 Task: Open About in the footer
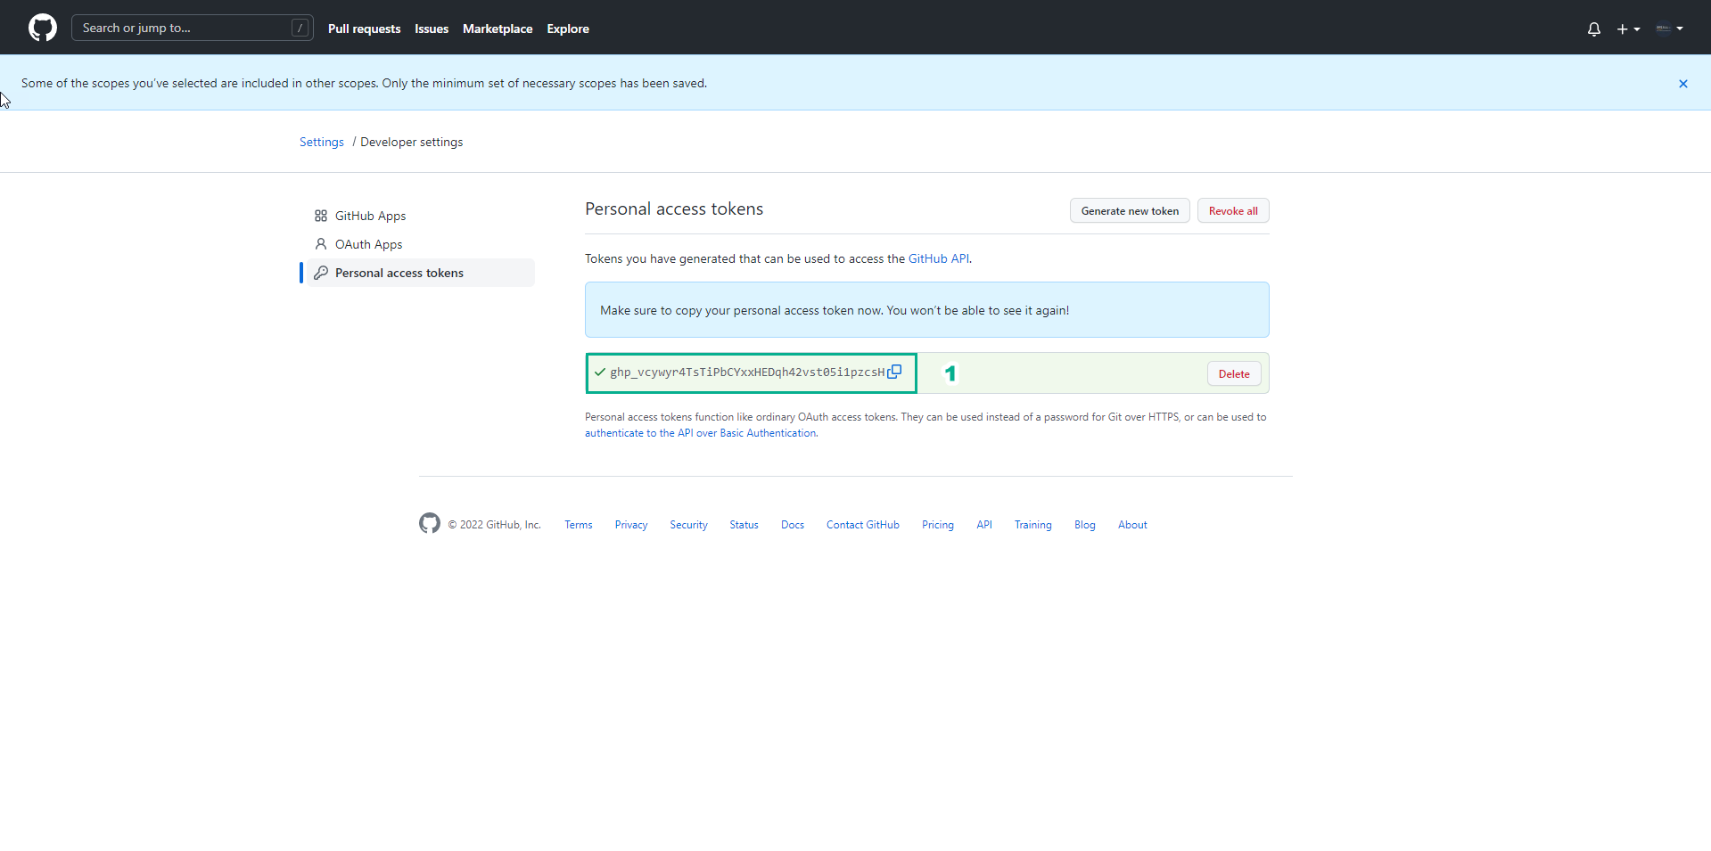pyautogui.click(x=1132, y=525)
